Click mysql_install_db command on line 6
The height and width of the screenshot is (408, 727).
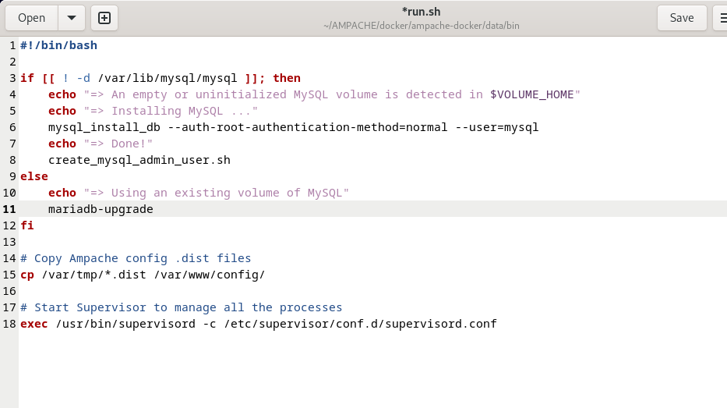tap(104, 127)
